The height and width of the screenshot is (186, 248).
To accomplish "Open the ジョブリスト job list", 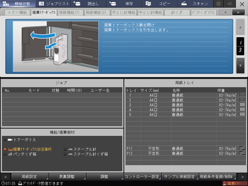I will pyautogui.click(x=54, y=3).
